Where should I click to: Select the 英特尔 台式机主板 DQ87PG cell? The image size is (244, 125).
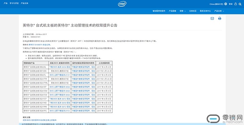coord(35,111)
